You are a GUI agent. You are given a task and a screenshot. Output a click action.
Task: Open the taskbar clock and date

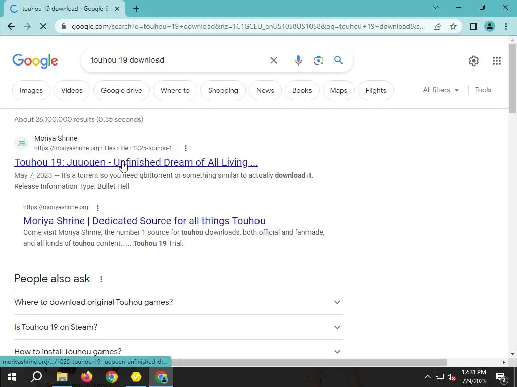(474, 377)
